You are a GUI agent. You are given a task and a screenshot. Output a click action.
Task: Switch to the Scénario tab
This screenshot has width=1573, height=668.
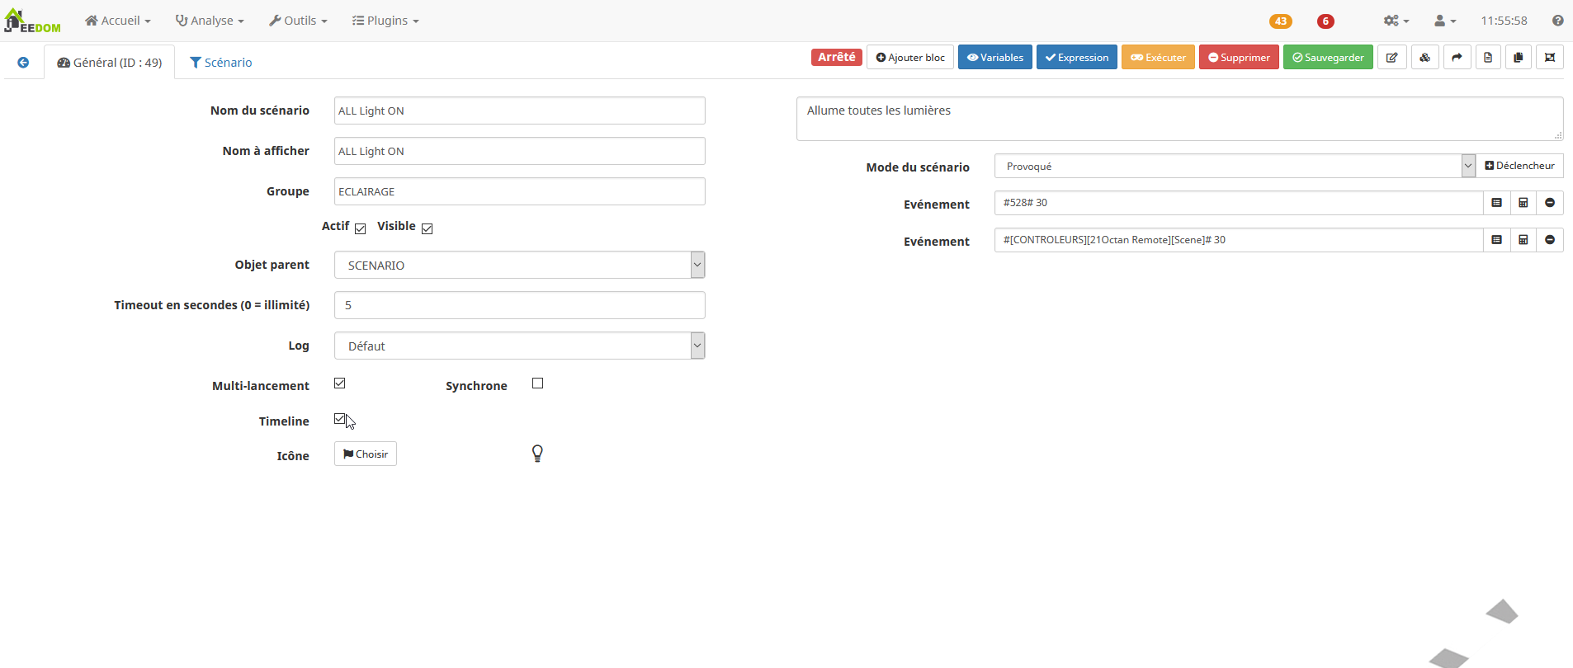tap(220, 63)
